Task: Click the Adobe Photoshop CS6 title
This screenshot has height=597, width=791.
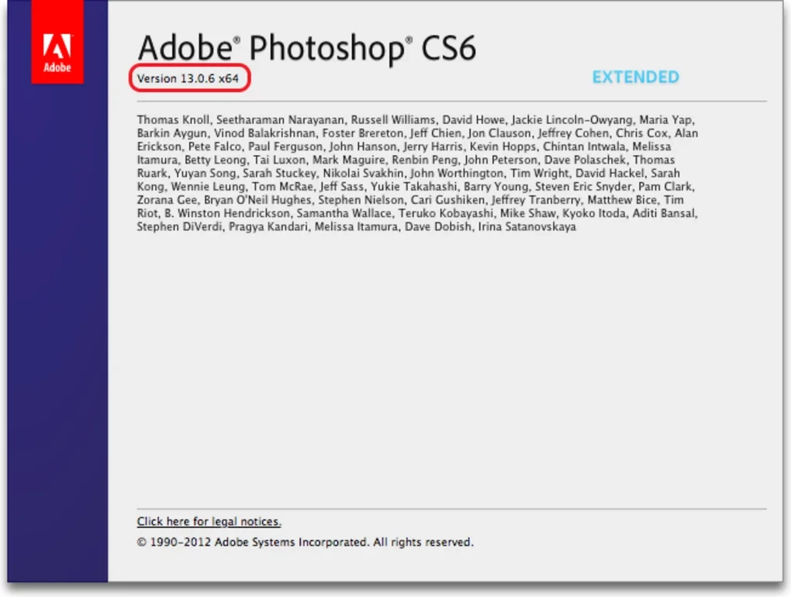Action: click(306, 49)
